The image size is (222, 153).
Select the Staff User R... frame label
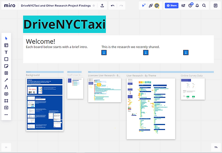[x=75, y=75]
